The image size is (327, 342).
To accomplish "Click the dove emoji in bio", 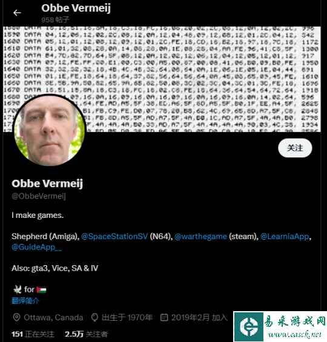I will coord(17,290).
